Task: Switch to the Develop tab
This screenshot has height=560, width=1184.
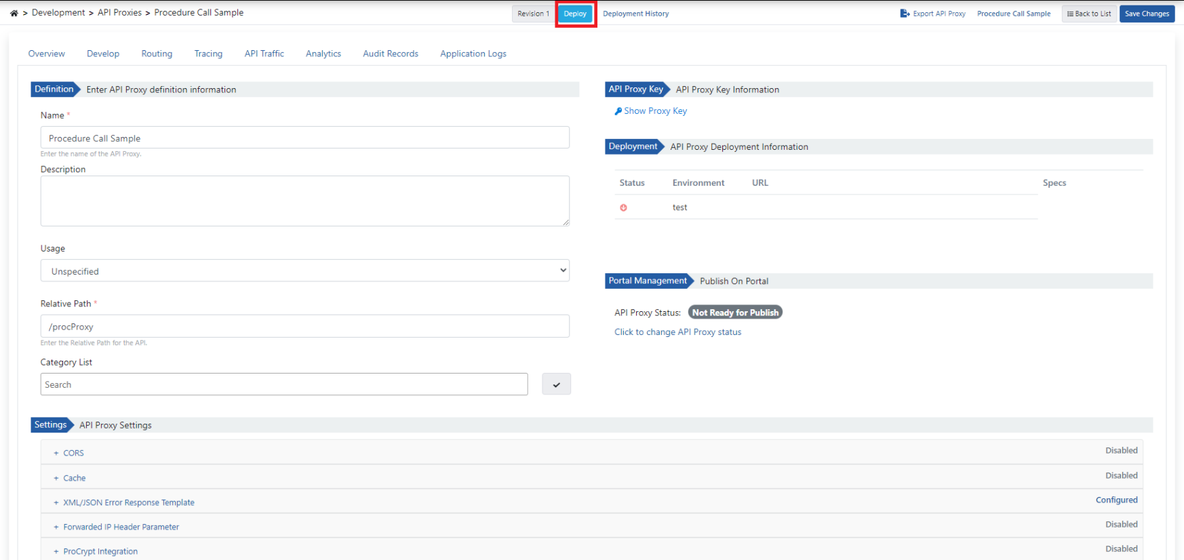Action: coord(103,54)
